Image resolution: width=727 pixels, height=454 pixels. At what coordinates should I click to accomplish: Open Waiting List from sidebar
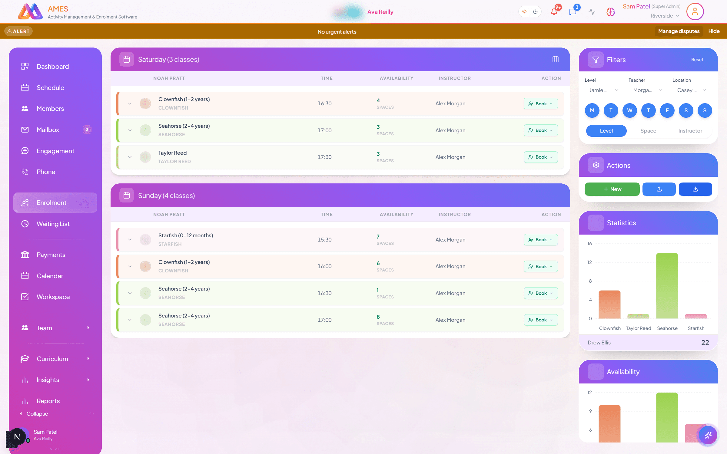(55, 224)
